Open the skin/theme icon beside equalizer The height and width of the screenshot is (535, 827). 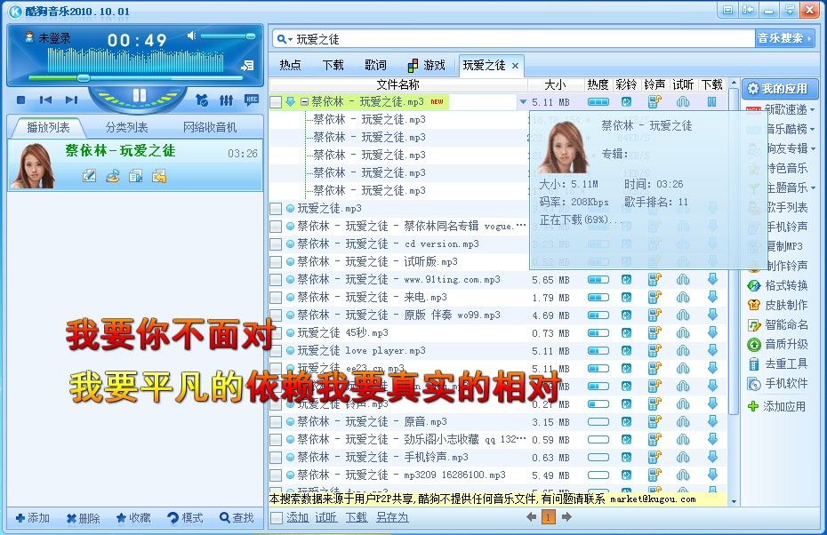[x=201, y=100]
